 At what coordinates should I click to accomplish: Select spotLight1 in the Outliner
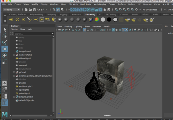point(24,90)
